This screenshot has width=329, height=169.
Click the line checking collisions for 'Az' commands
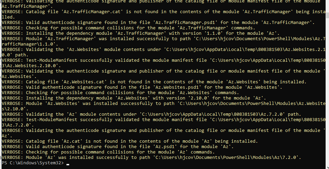(x=108, y=152)
